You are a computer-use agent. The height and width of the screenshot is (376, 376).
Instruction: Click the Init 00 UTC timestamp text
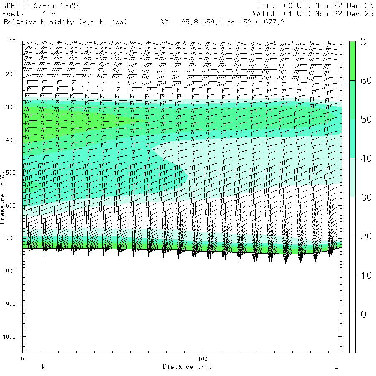click(x=315, y=5)
